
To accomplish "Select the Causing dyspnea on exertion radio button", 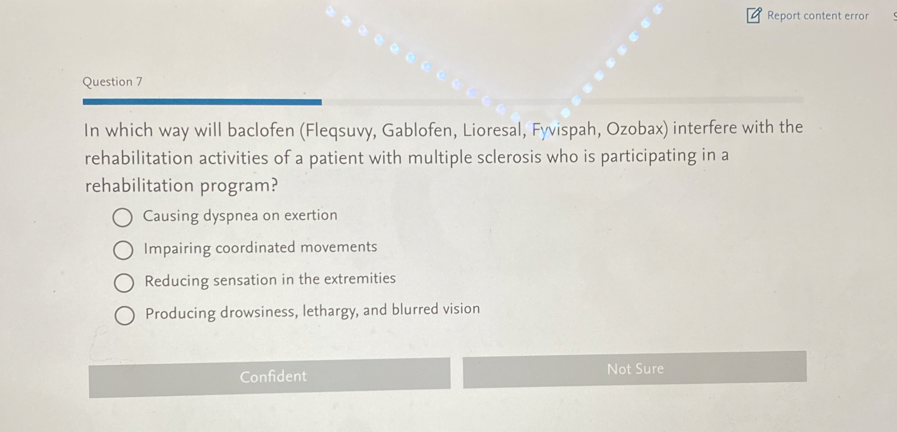I will [x=122, y=218].
